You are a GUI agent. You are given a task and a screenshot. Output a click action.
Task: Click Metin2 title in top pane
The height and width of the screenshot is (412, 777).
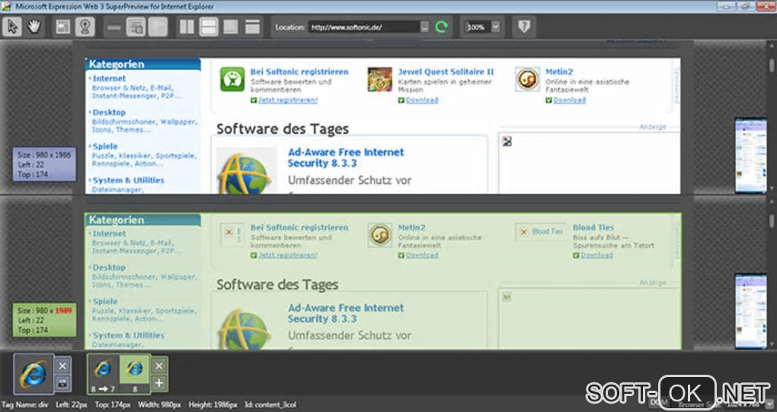pos(559,71)
